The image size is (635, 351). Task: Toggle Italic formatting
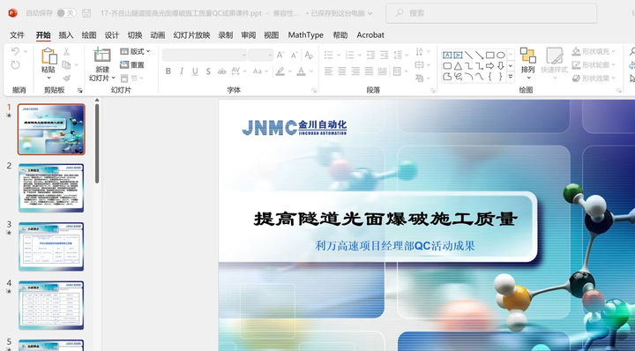coord(182,71)
